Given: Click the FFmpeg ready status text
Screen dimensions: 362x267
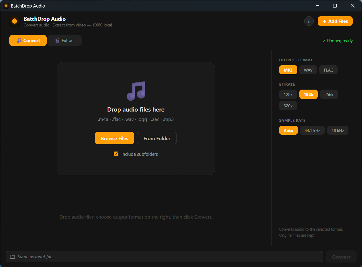Looking at the screenshot, I should [337, 41].
